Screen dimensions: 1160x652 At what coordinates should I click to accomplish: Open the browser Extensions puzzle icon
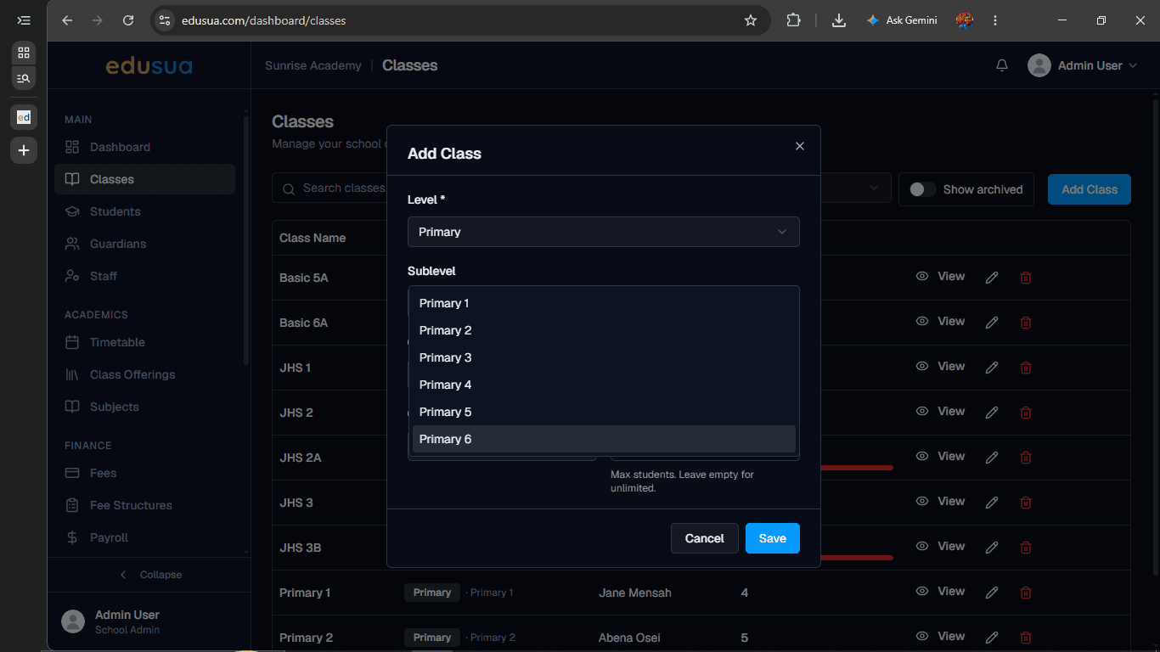pos(793,20)
